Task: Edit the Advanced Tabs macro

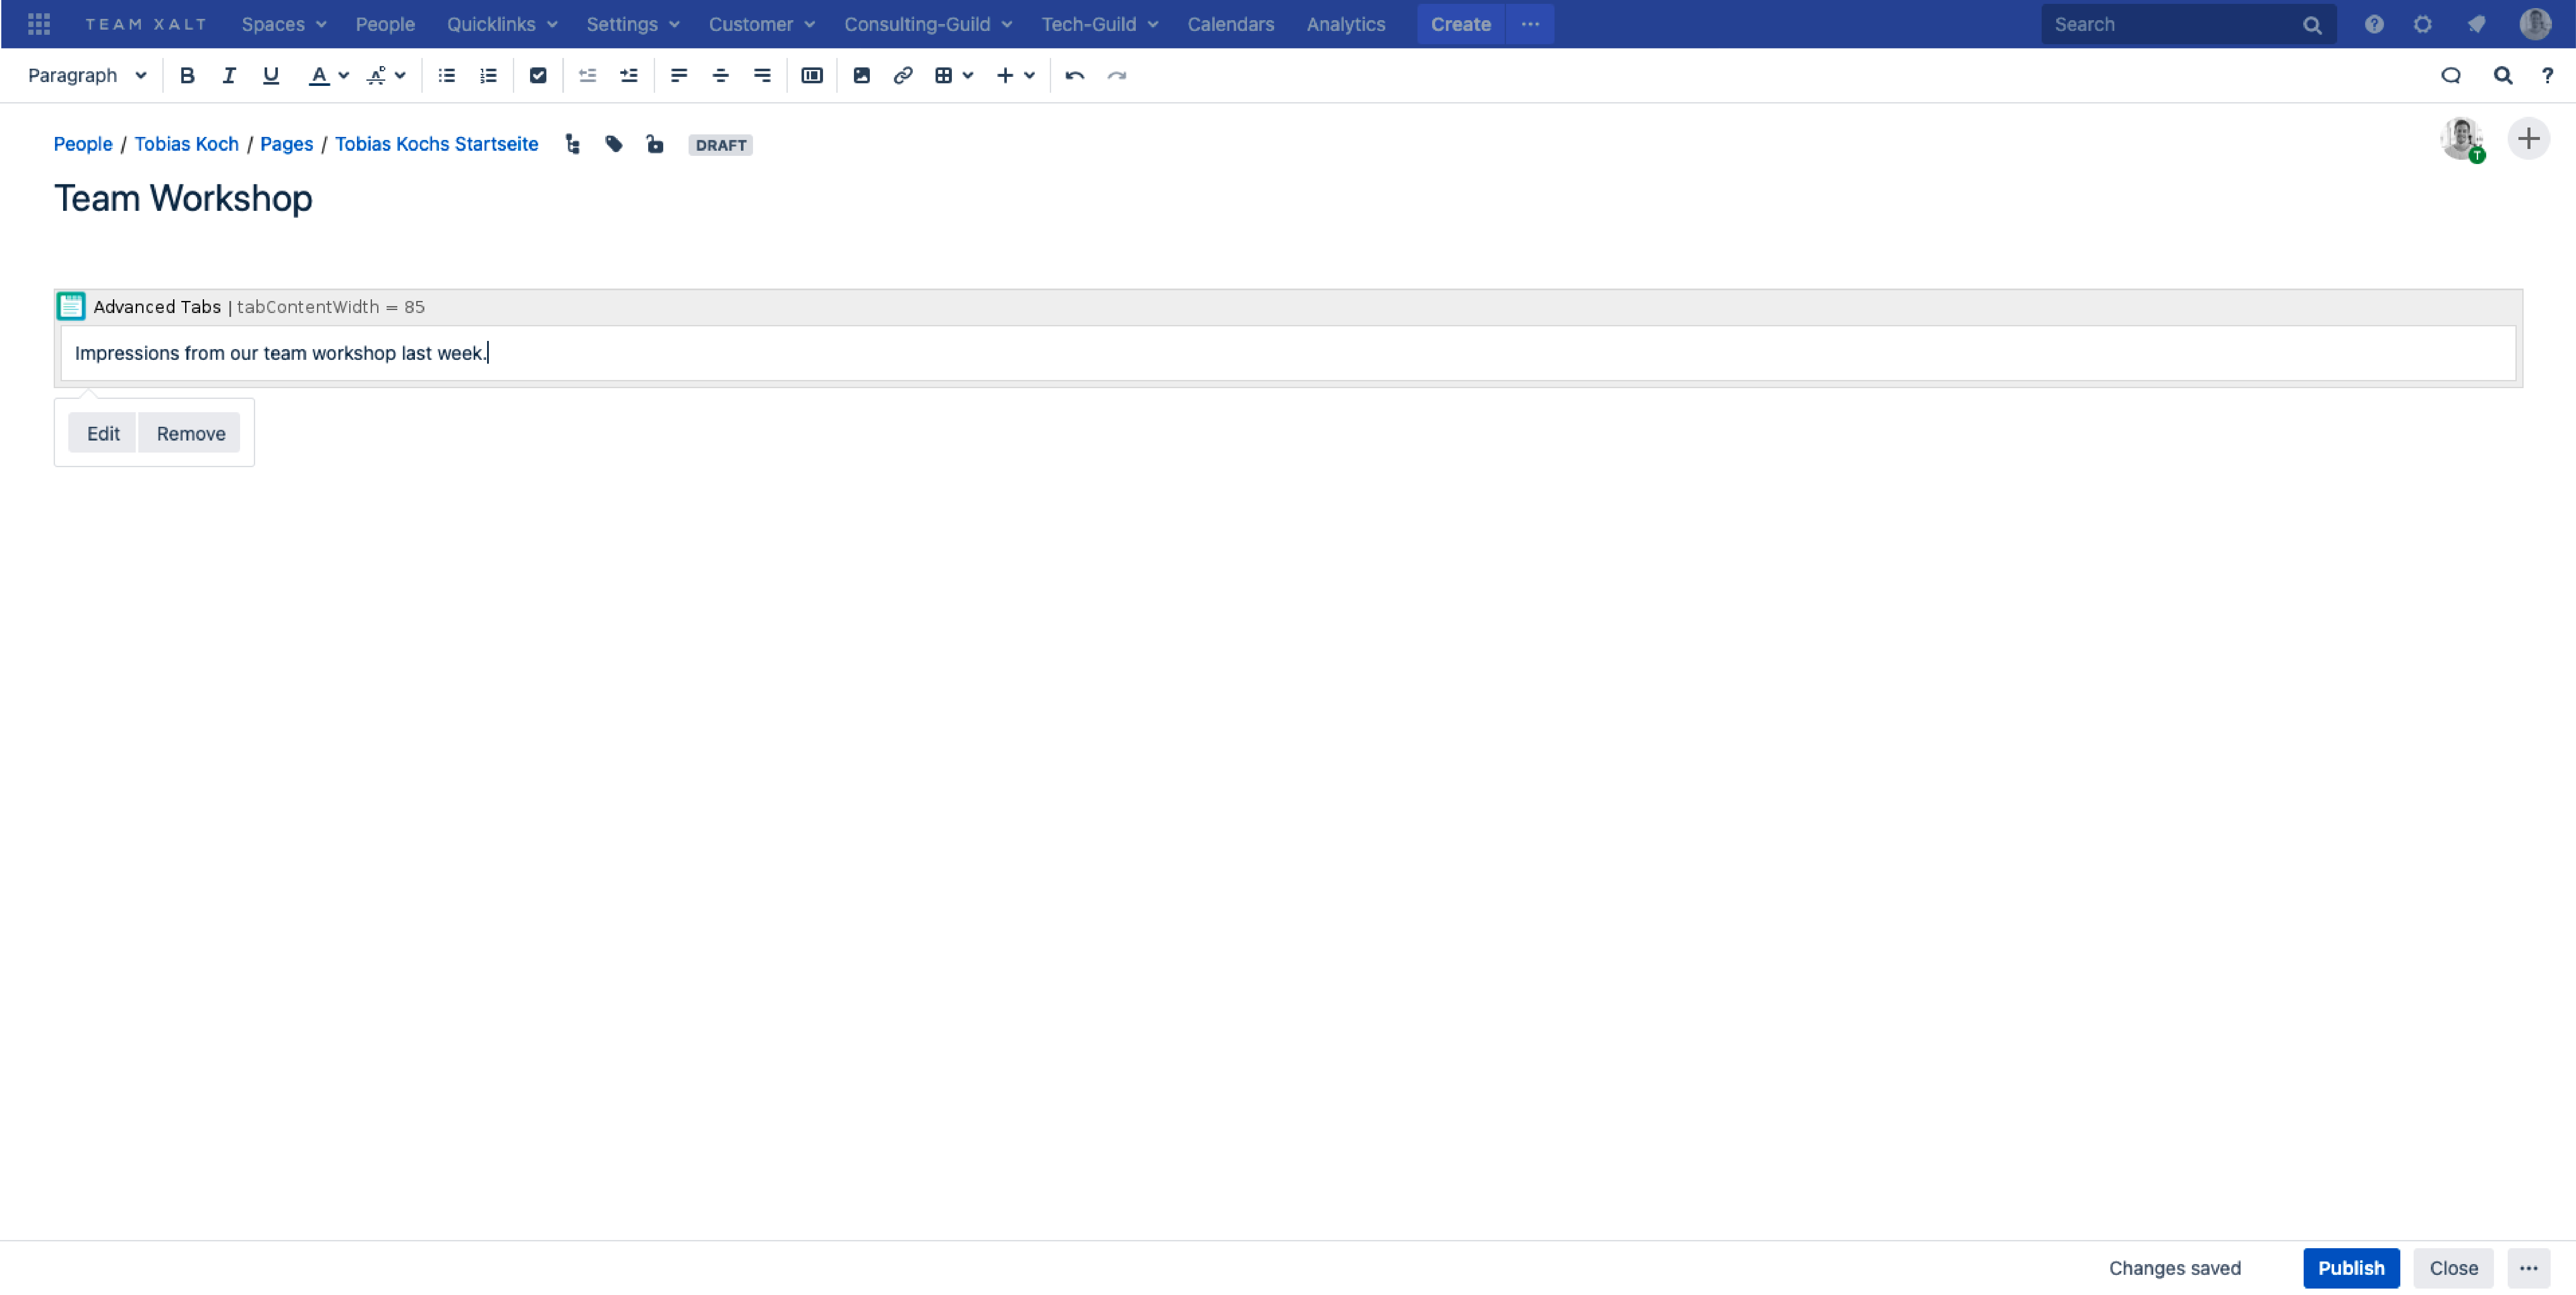Action: (x=103, y=433)
